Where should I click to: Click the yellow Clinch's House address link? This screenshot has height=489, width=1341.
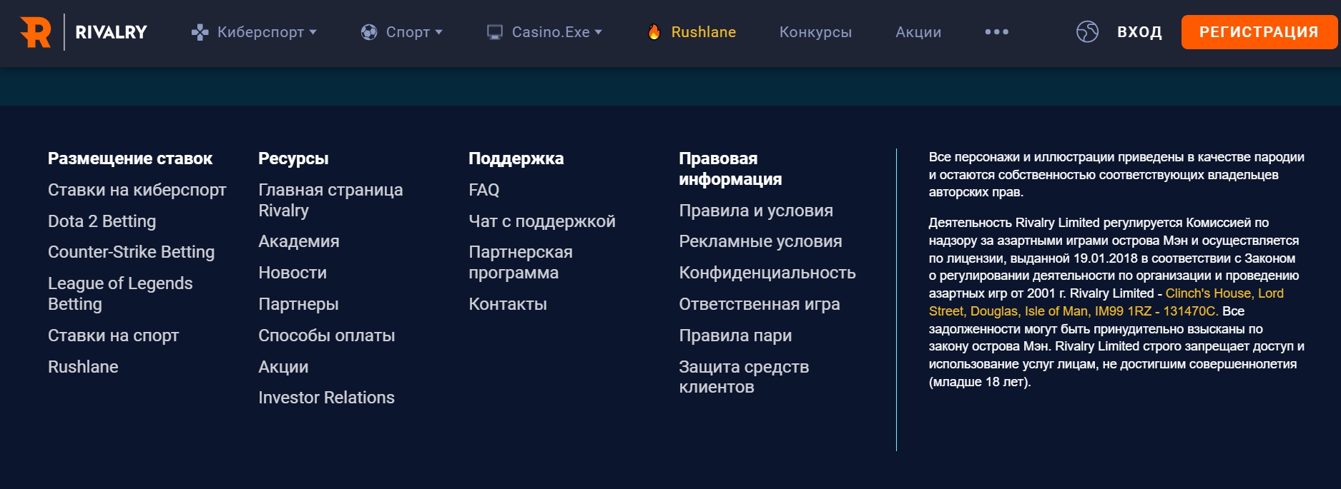(1106, 302)
